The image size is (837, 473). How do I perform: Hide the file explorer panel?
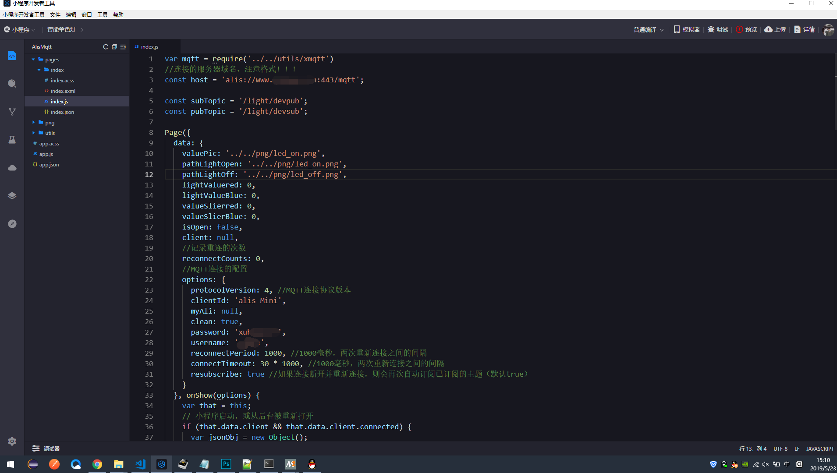click(123, 47)
